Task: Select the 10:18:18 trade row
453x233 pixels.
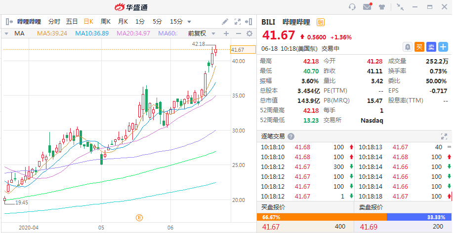Action: pos(403,197)
